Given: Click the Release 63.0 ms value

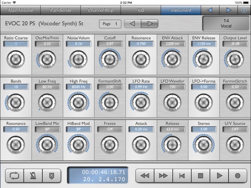Looking at the screenshot, I should pos(172,129).
